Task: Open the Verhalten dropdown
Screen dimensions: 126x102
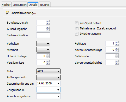Action: pos(43,43)
